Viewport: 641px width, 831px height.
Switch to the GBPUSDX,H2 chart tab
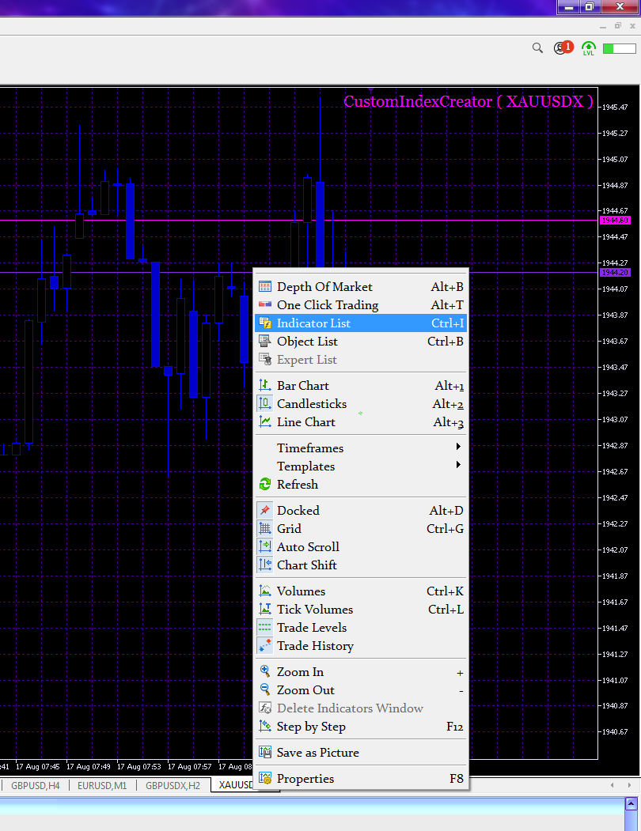point(173,785)
